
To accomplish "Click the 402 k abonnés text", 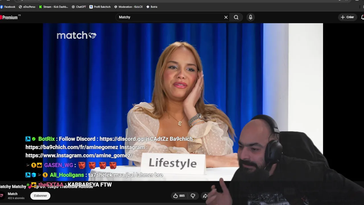I will [x=16, y=198].
